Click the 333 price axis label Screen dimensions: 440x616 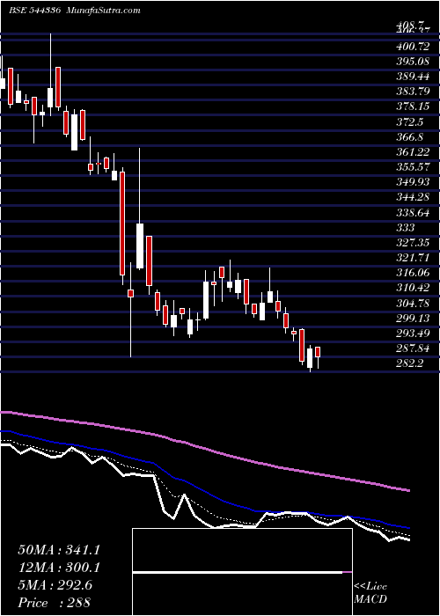[406, 227]
